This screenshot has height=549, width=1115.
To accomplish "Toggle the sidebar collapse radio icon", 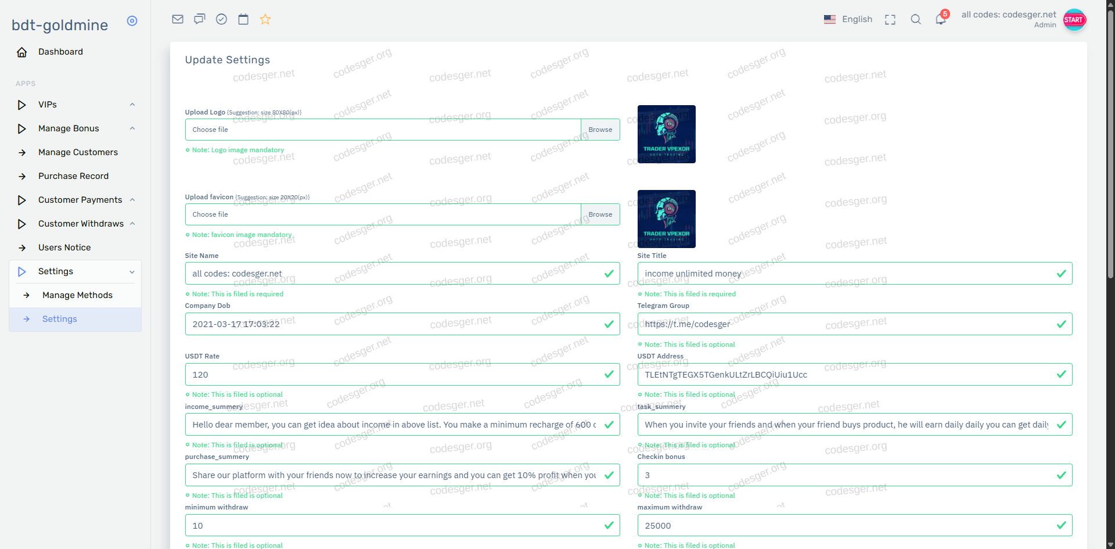I will pos(132,21).
